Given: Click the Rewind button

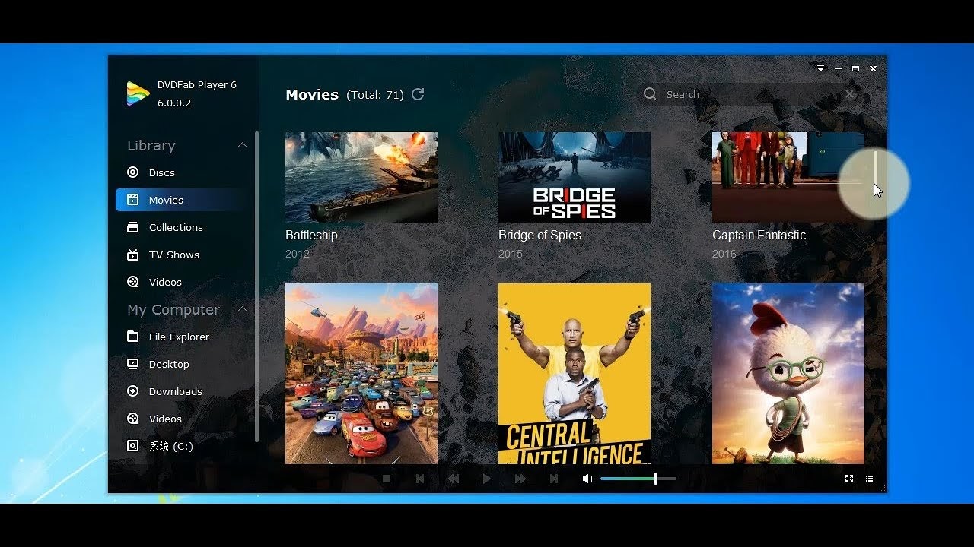Looking at the screenshot, I should click(x=454, y=479).
